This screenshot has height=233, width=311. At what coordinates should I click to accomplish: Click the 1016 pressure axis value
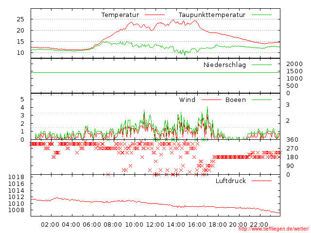[16, 183]
